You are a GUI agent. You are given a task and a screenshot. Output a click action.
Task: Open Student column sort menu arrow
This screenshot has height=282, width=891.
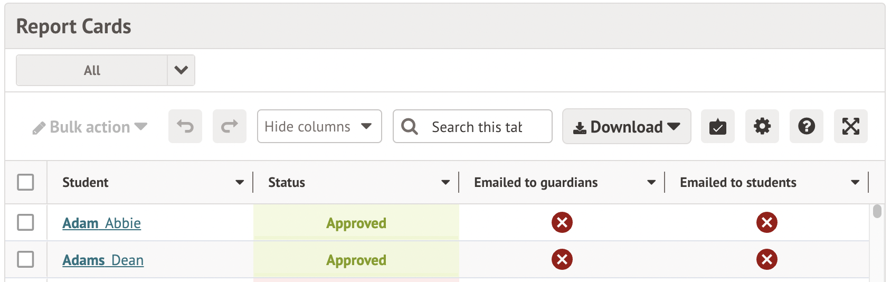coord(240,182)
